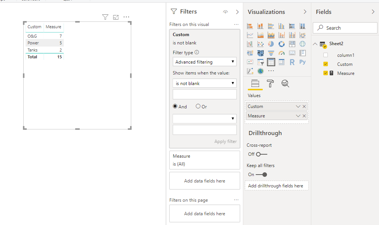Select the treemap visualization
This screenshot has height=225, width=379.
tap(292, 44)
